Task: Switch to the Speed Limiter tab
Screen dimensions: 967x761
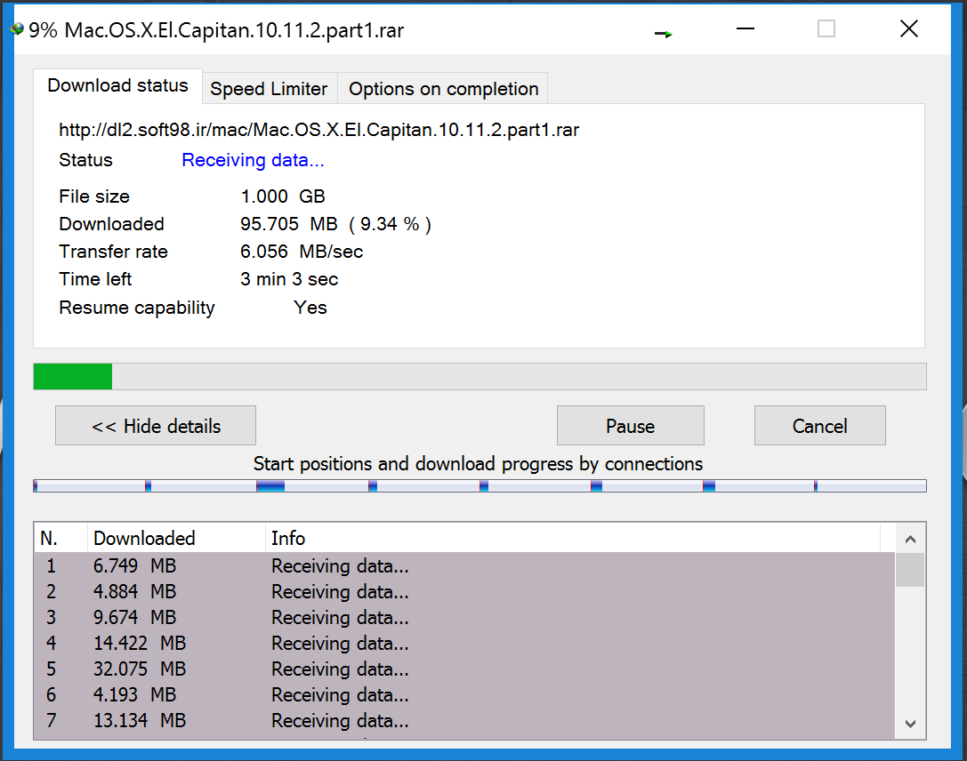Action: (269, 89)
